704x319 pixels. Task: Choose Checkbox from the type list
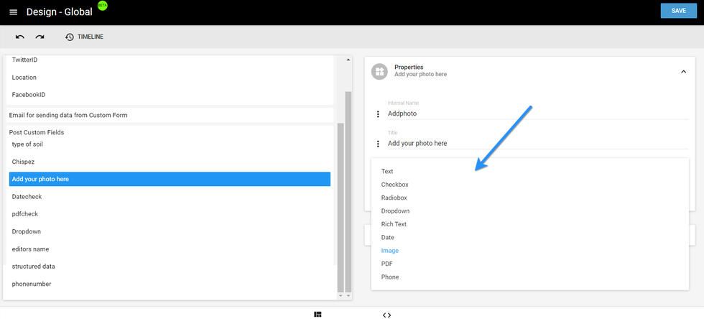pos(394,185)
